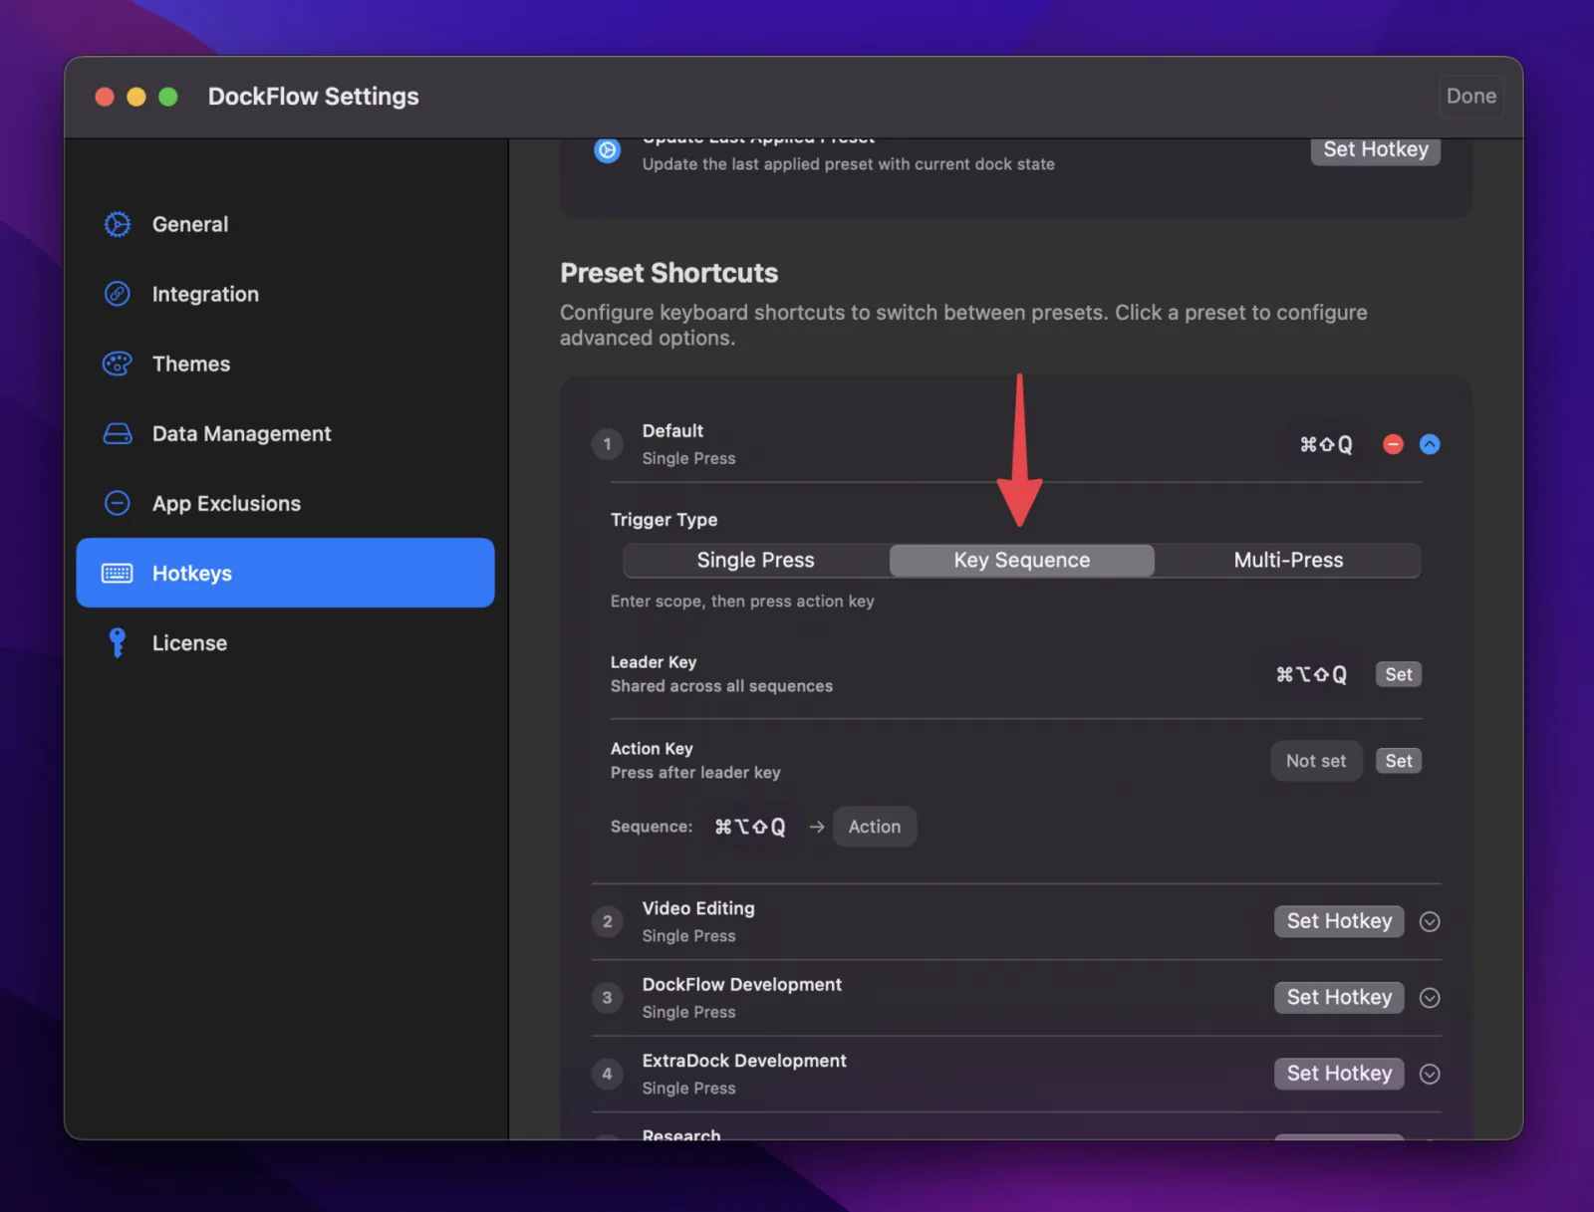Set Hotkey for DockFlow Development preset

[x=1339, y=997]
